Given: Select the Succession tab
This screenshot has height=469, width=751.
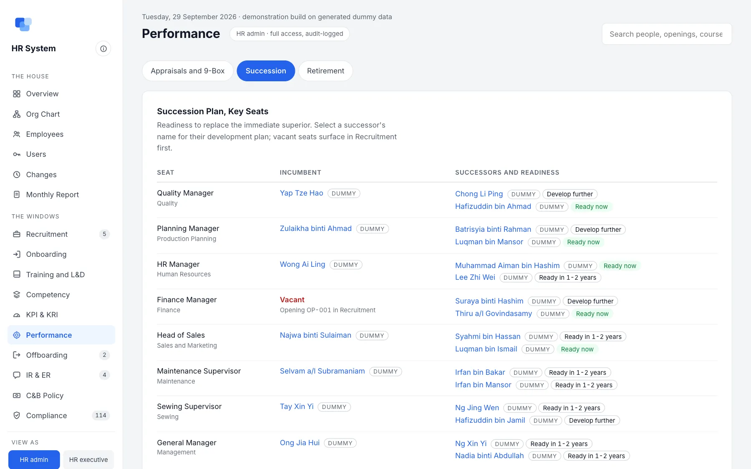Looking at the screenshot, I should click(x=266, y=71).
